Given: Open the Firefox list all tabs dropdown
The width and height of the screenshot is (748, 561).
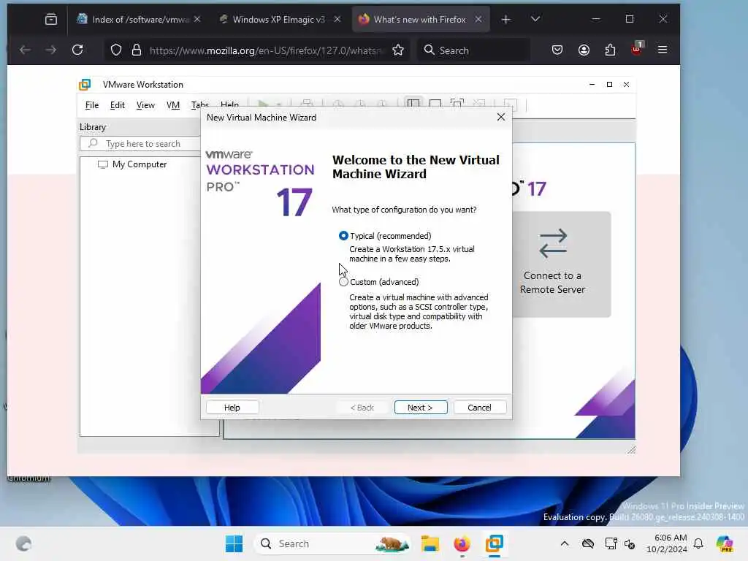Looking at the screenshot, I should 535,19.
